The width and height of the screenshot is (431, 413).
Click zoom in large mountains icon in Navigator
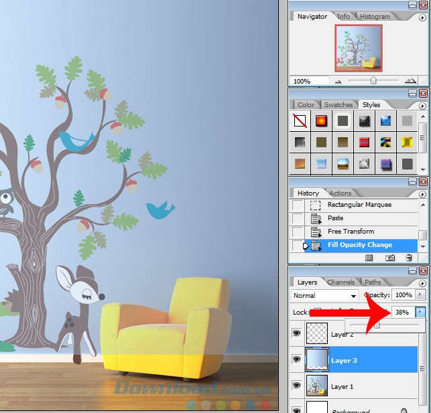[x=410, y=81]
